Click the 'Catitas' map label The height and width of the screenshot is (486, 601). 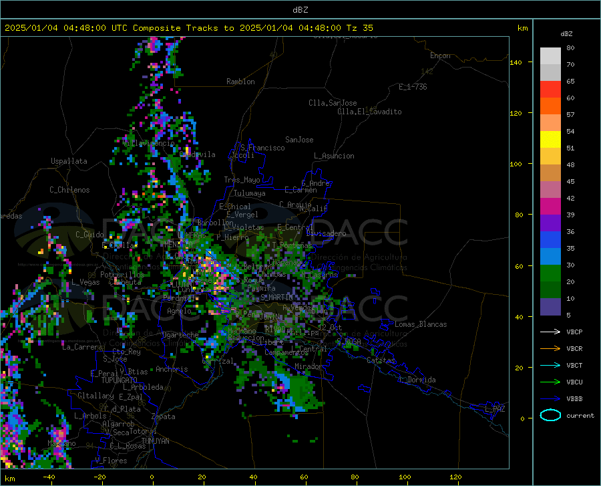381,360
